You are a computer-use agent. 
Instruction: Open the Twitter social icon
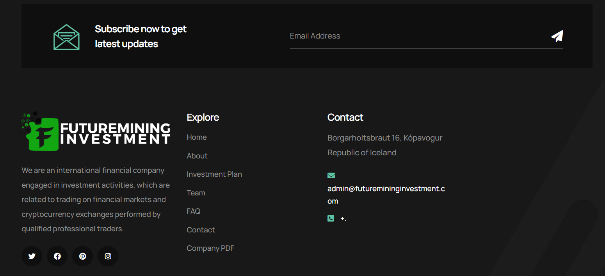tap(32, 256)
